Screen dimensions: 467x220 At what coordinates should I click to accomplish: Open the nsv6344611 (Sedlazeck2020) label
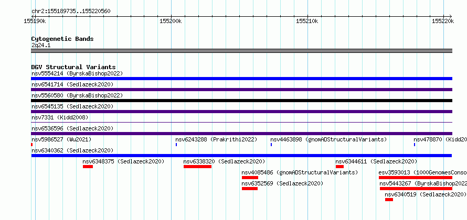click(x=376, y=161)
